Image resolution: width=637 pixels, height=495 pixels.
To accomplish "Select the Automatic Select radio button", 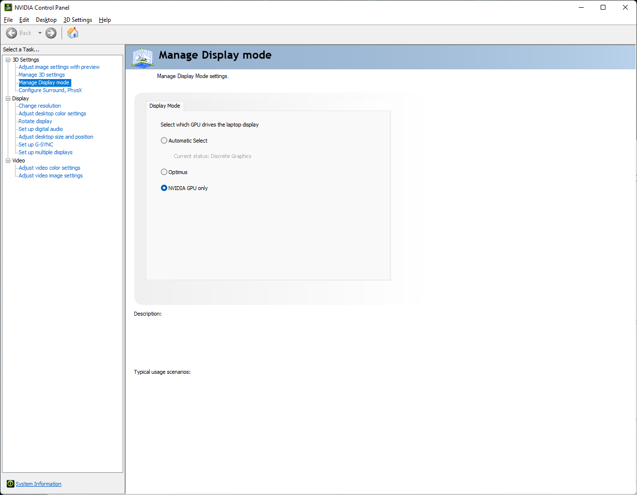I will coord(164,141).
